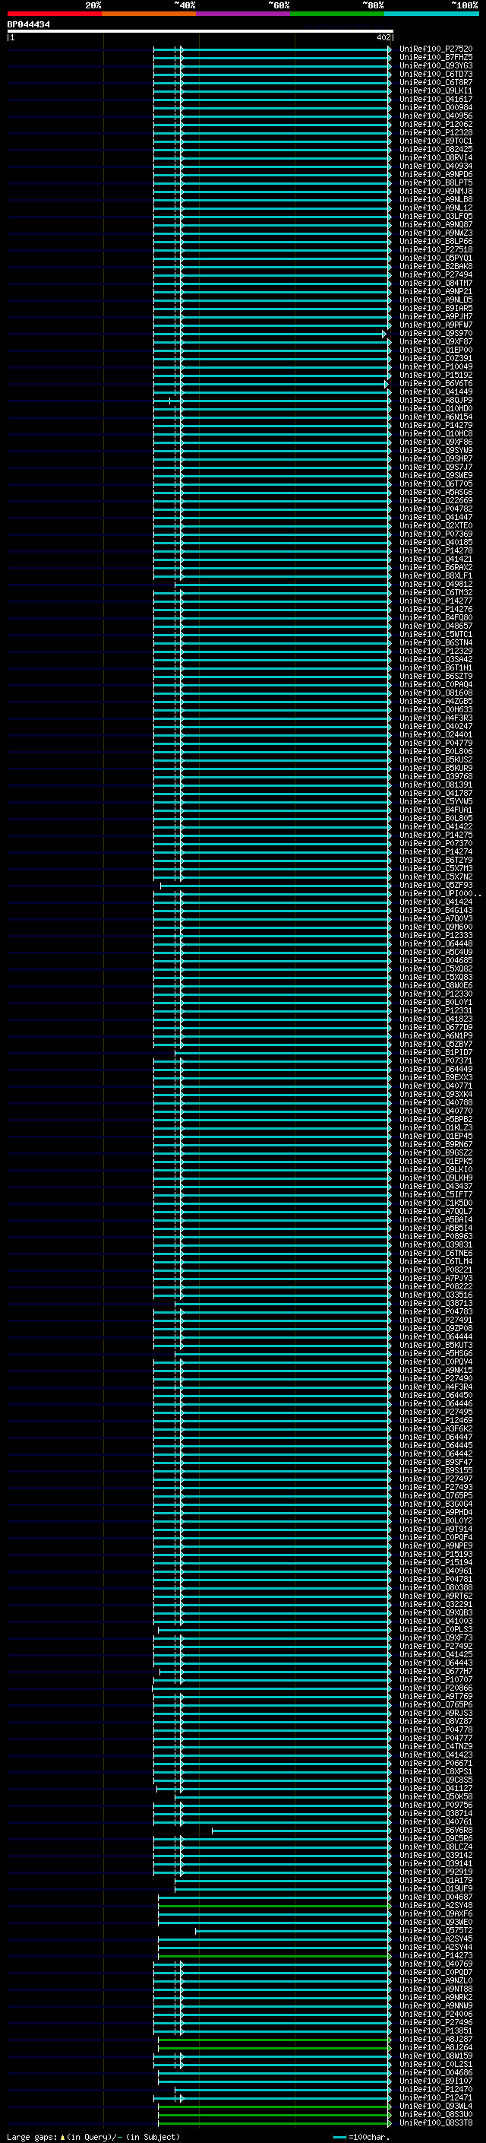The height and width of the screenshot is (2143, 486).
Task: Open hit UniRef100_Q41823
Action: point(436,1019)
